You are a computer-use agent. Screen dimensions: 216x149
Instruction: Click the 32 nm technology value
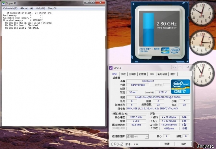click(x=132, y=92)
